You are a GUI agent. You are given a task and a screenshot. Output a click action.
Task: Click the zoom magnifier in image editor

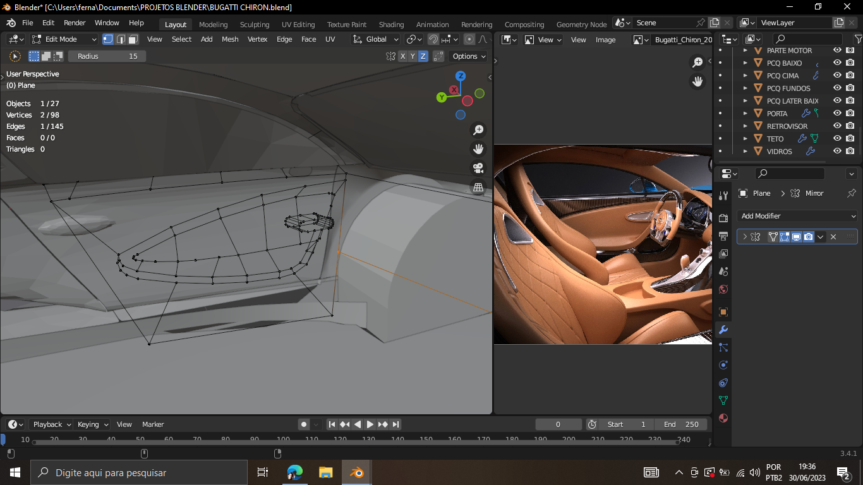[x=697, y=63]
